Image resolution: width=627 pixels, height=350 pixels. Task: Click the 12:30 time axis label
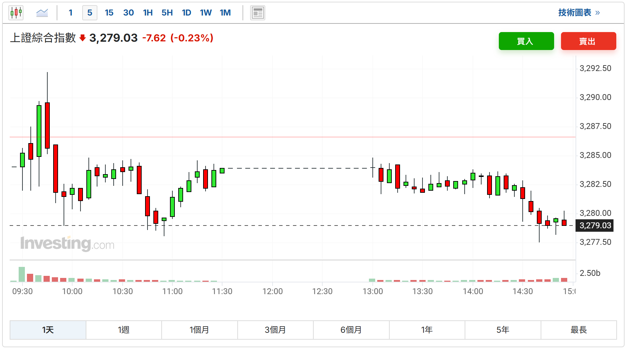click(322, 291)
